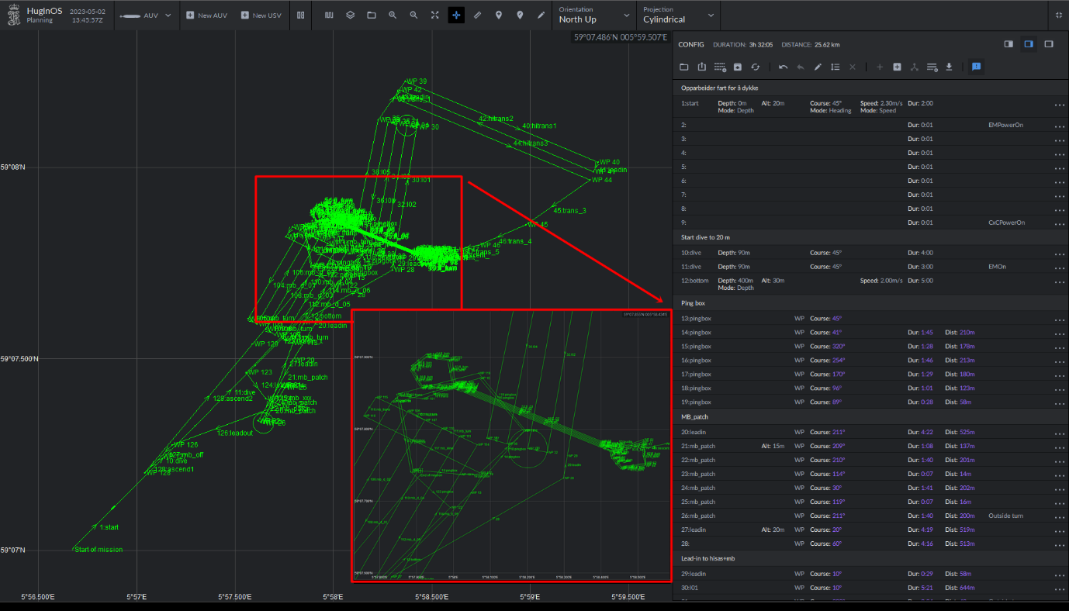
Task: Click the fit-to-extent icon
Action: 434,15
